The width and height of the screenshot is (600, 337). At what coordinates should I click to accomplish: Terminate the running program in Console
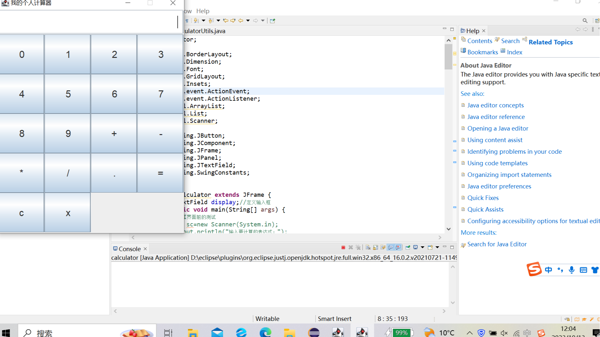point(343,248)
